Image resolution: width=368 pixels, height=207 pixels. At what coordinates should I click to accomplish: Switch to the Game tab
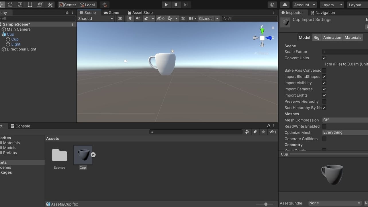(112, 12)
